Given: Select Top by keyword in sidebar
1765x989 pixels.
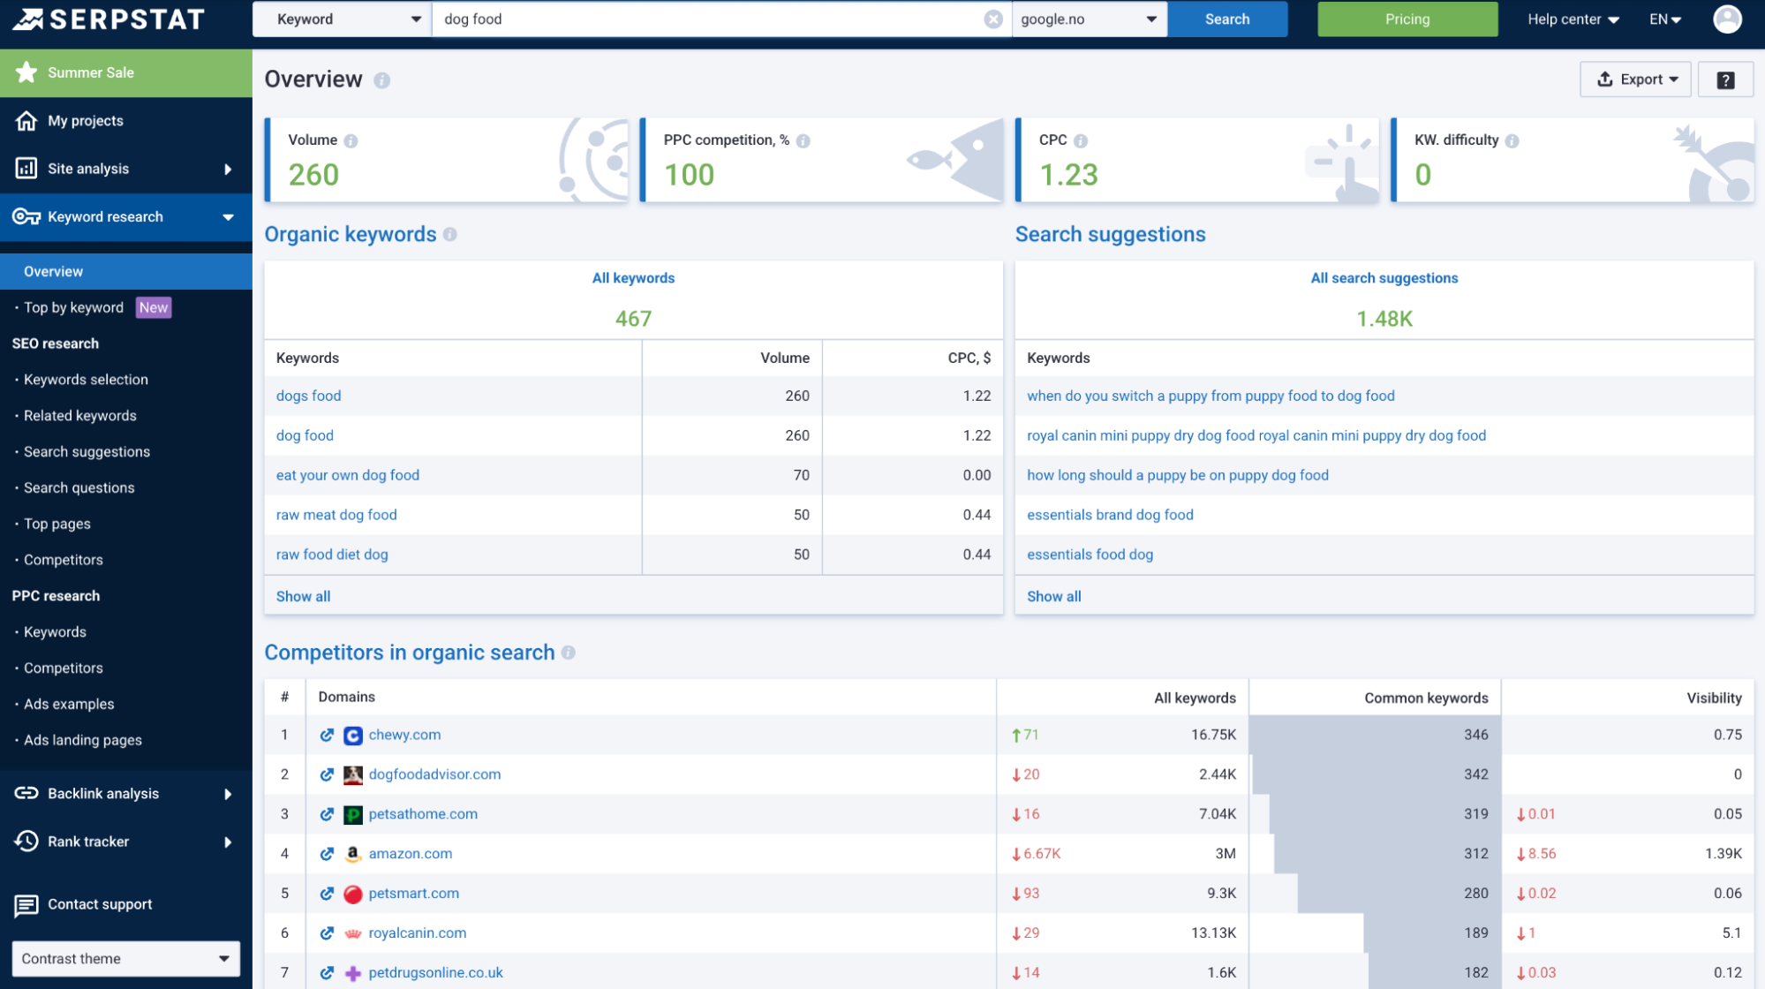Looking at the screenshot, I should tap(72, 307).
